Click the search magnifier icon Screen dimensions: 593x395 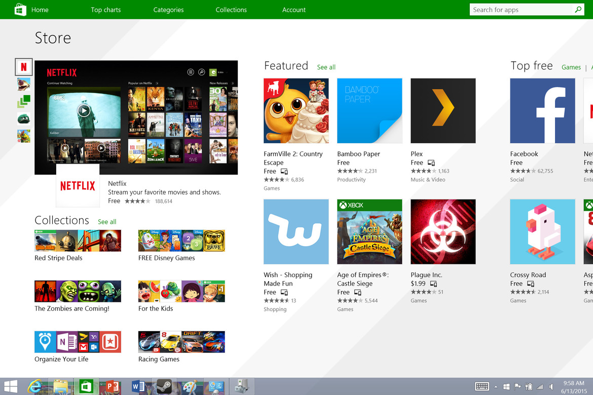click(578, 10)
